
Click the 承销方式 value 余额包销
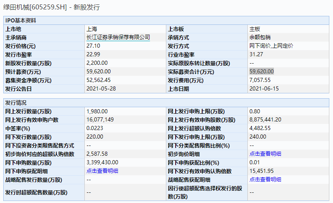260,38
